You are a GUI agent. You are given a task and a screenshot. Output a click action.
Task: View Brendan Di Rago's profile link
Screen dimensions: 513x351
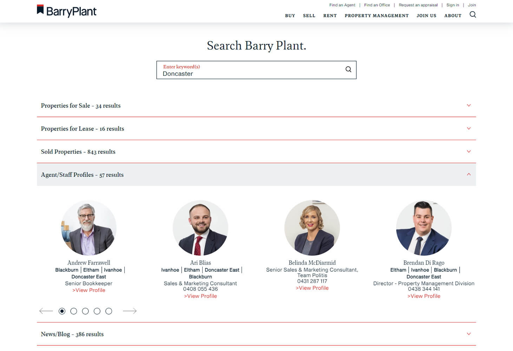pos(424,296)
